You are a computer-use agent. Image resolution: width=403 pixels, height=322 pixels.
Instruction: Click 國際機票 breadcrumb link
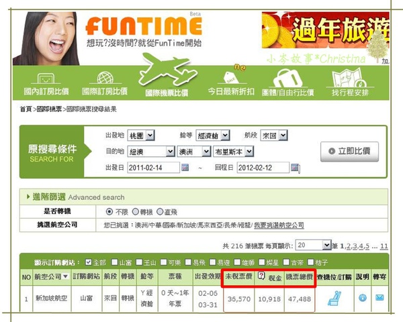pos(49,109)
